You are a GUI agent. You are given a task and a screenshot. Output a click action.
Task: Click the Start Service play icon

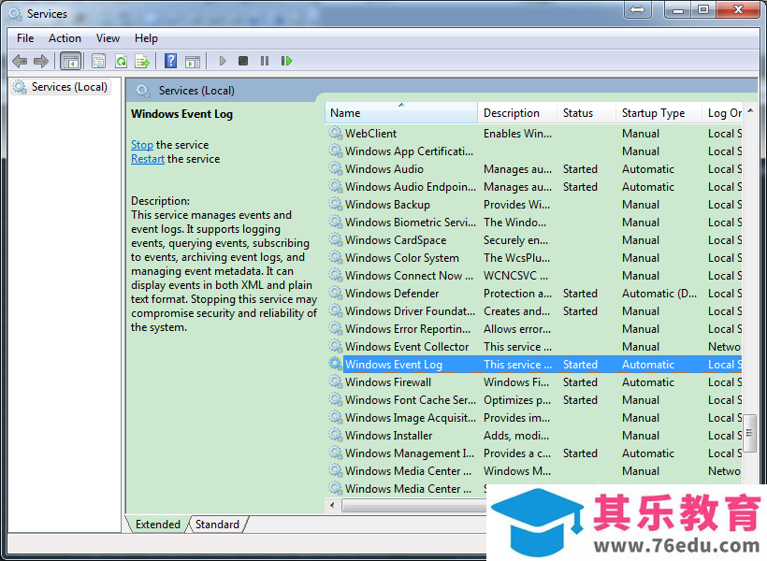coord(223,61)
